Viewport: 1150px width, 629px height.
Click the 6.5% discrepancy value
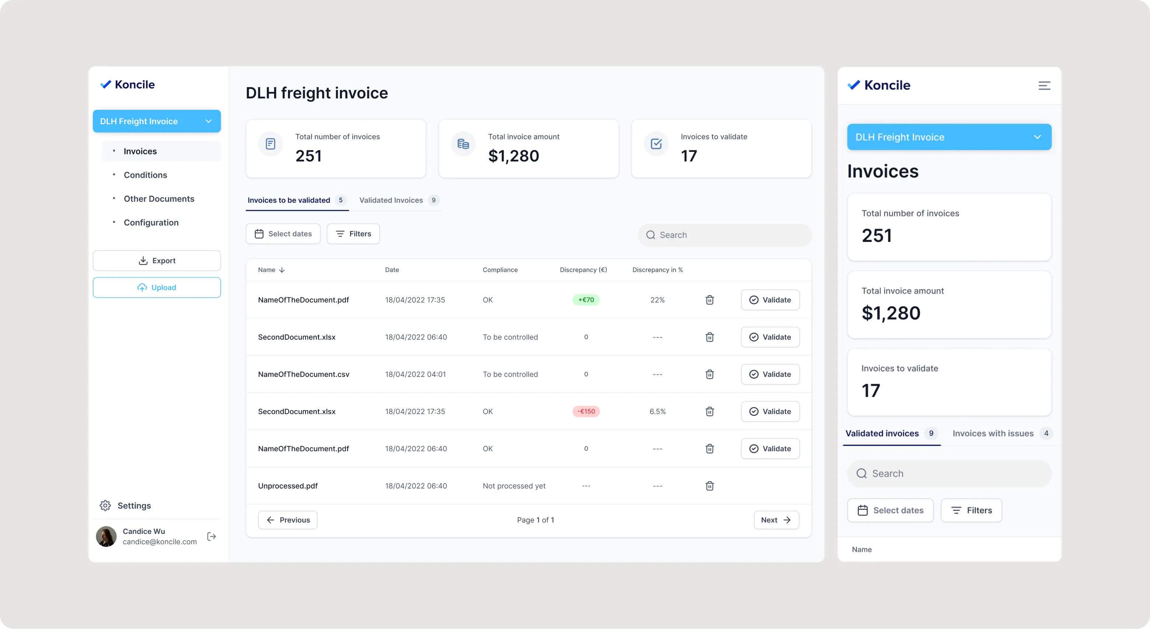[x=657, y=411]
